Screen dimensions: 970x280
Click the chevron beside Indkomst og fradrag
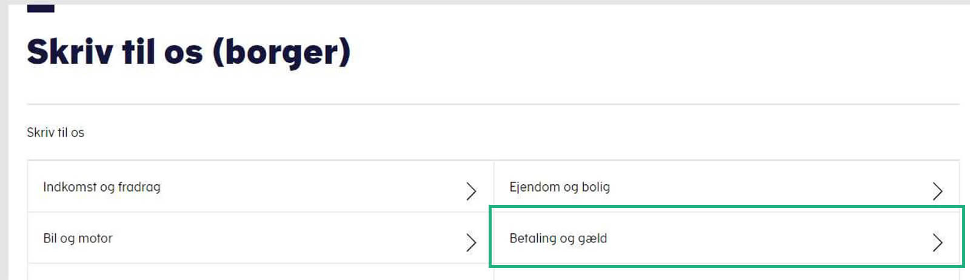(471, 192)
